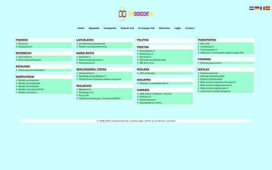Image resolution: width=272 pixels, height=170 pixels.
Task: Switch language using the Spanish flag
Action: point(267,8)
